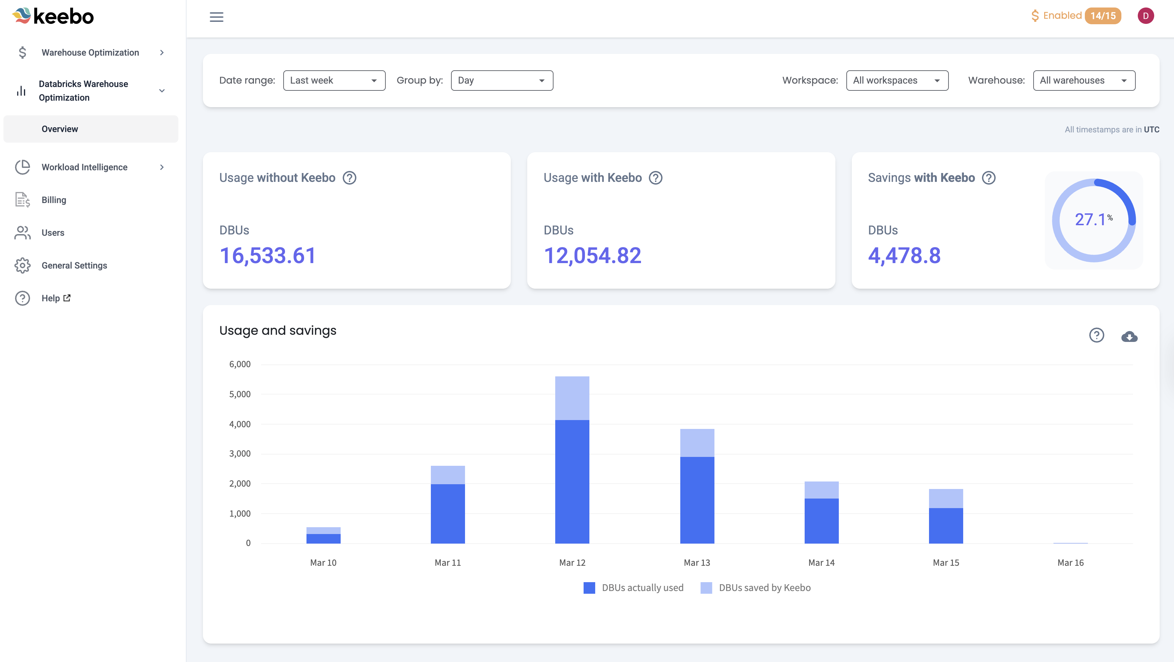Open the Group by Day dropdown
Image resolution: width=1174 pixels, height=662 pixels.
coord(502,81)
